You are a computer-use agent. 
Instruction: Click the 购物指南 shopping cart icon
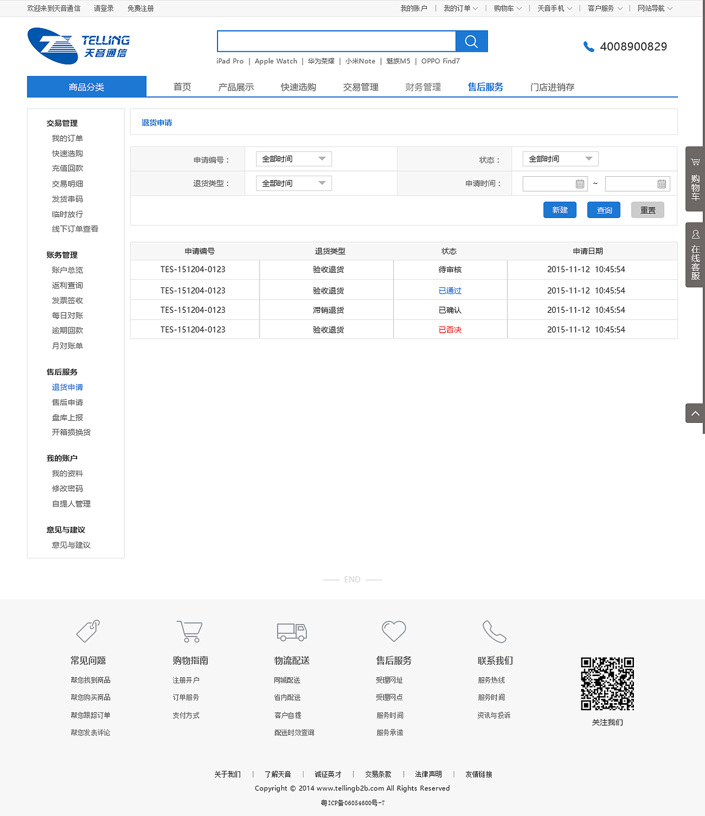pos(189,632)
